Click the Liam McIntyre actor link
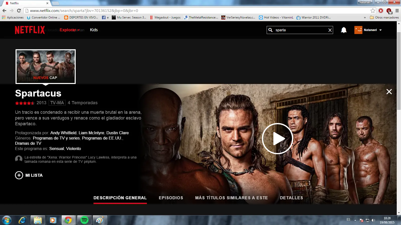 point(91,133)
